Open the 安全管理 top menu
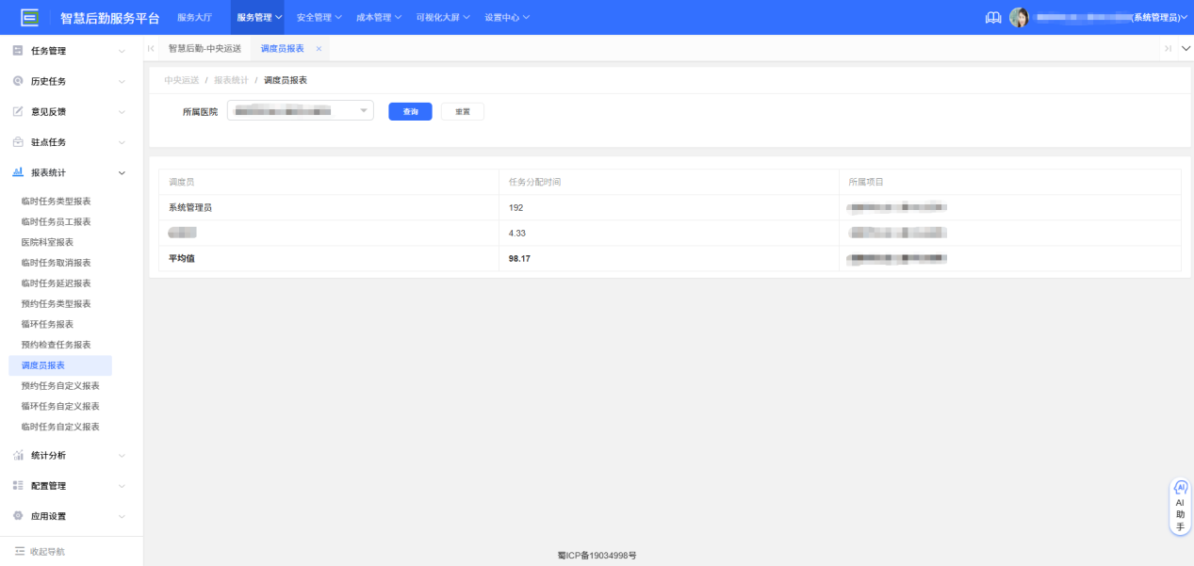 coord(319,18)
